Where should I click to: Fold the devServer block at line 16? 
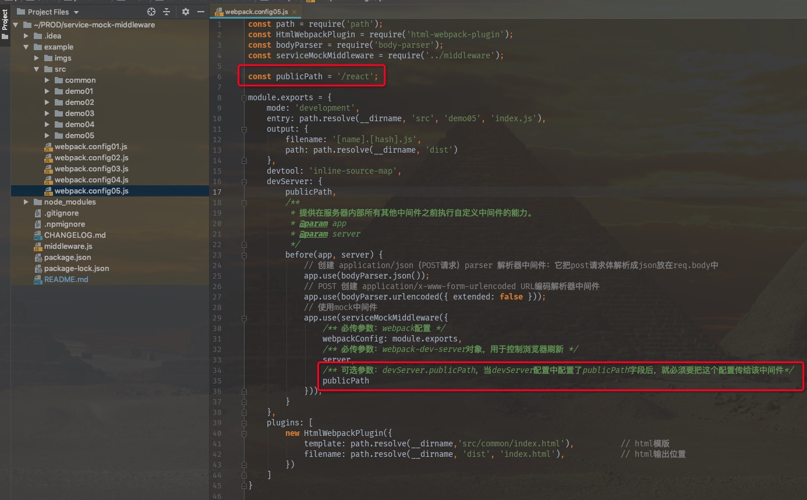[x=245, y=181]
